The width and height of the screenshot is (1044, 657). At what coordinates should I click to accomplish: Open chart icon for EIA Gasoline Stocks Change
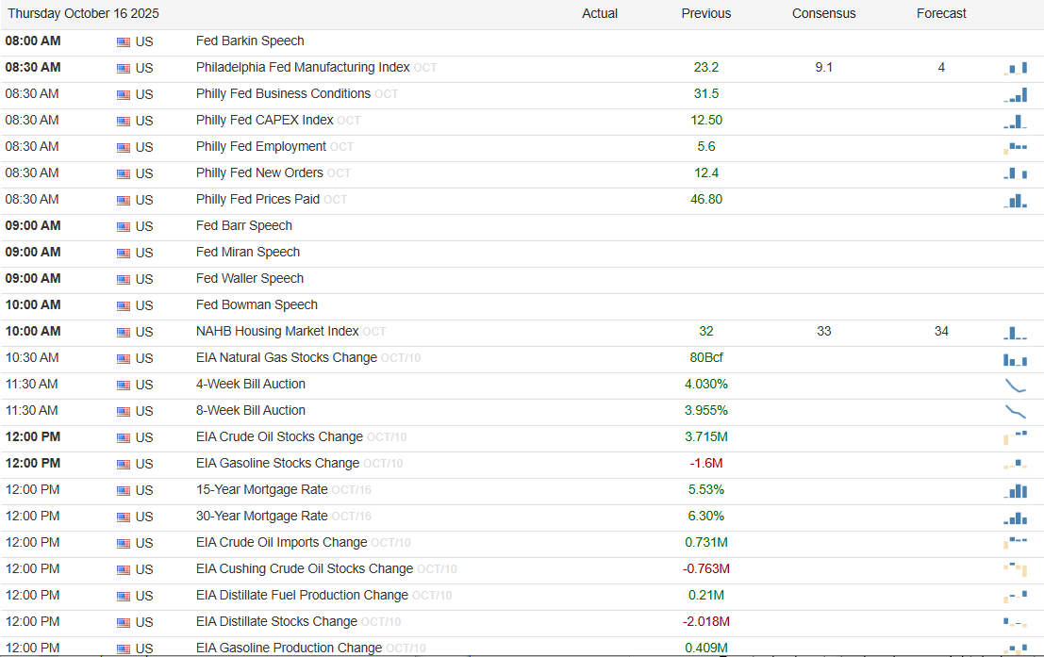point(1016,464)
